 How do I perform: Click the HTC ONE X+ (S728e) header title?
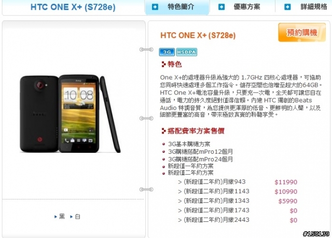pyautogui.click(x=73, y=7)
